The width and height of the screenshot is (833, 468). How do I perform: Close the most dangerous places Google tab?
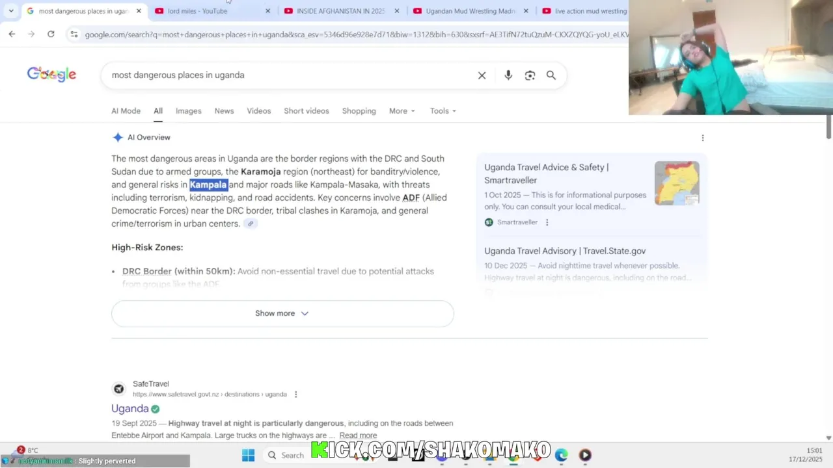coord(139,11)
